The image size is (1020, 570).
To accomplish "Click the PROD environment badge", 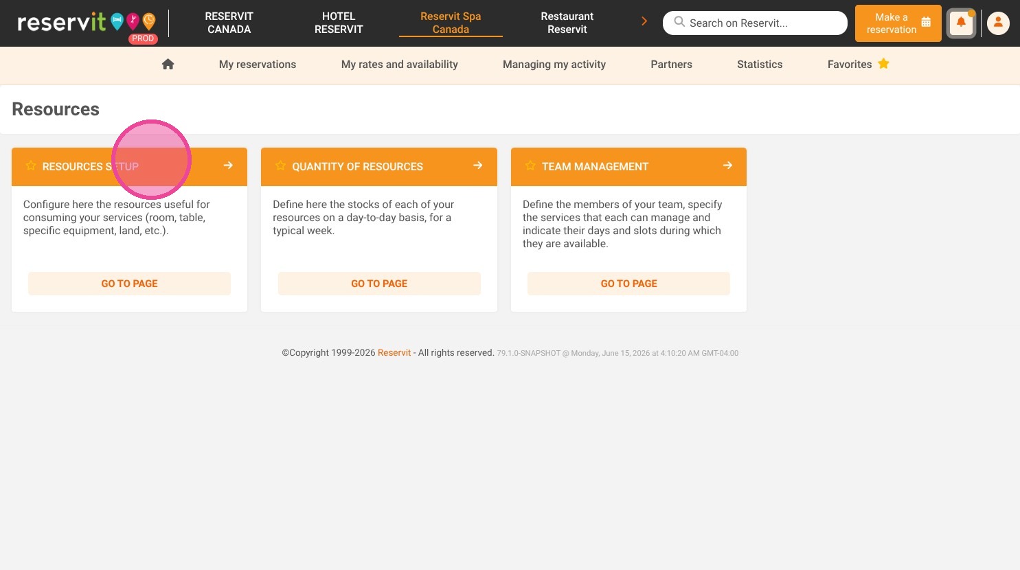I will coord(143,38).
